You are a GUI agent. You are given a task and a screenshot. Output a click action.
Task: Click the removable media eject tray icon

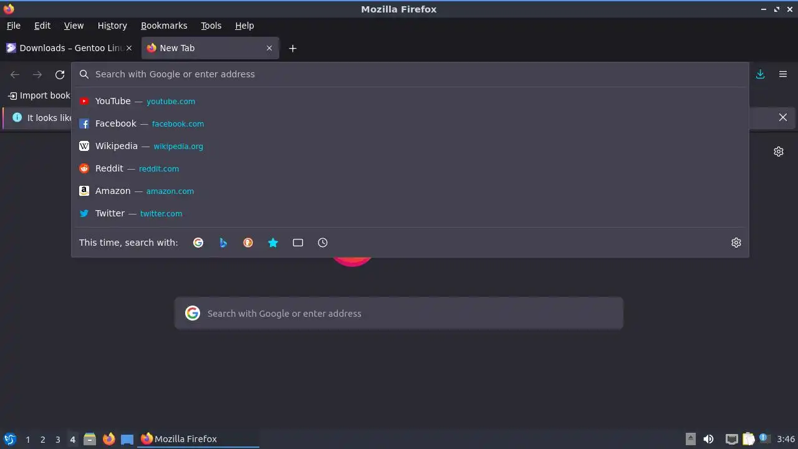click(x=691, y=439)
